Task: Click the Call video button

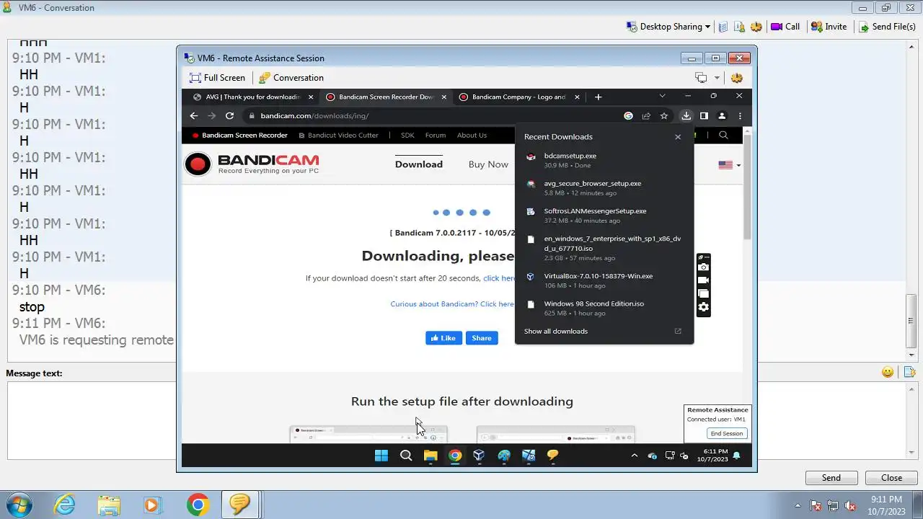Action: tap(785, 27)
